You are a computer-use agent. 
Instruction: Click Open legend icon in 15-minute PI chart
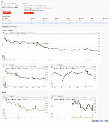coord(54,68)
